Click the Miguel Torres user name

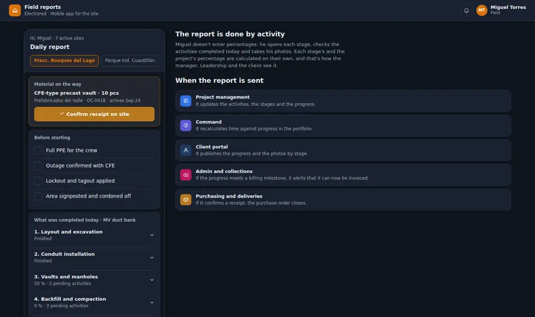coord(508,7)
